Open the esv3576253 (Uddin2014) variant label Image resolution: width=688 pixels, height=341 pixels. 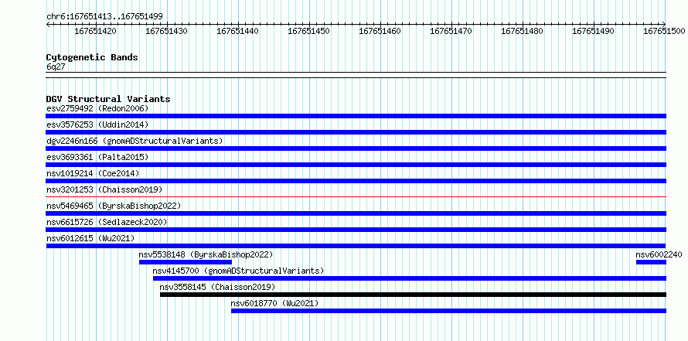97,124
